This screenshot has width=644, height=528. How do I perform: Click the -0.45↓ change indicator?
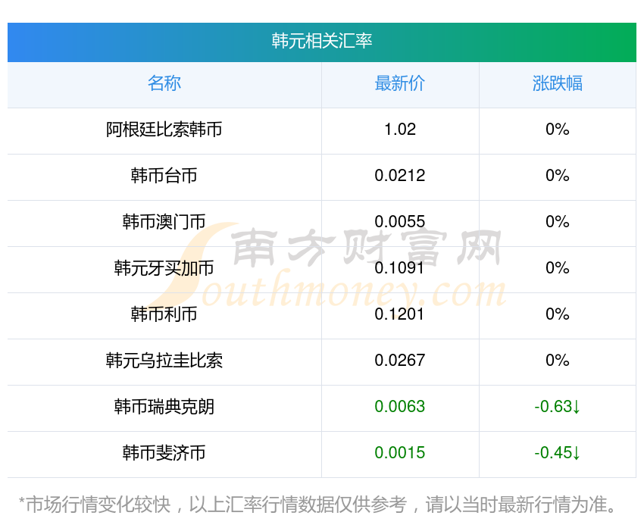(x=557, y=453)
